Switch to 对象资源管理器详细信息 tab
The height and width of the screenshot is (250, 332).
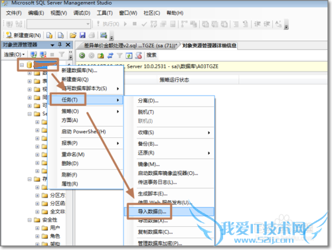209,46
